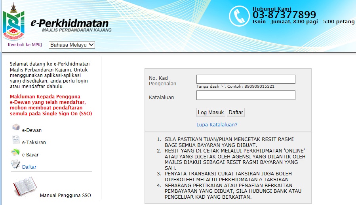Image resolution: width=356 pixels, height=205 pixels.
Task: Click the 'Selamat datang ke e-Perkhidmatan' welcome paragraph
Action: point(50,75)
